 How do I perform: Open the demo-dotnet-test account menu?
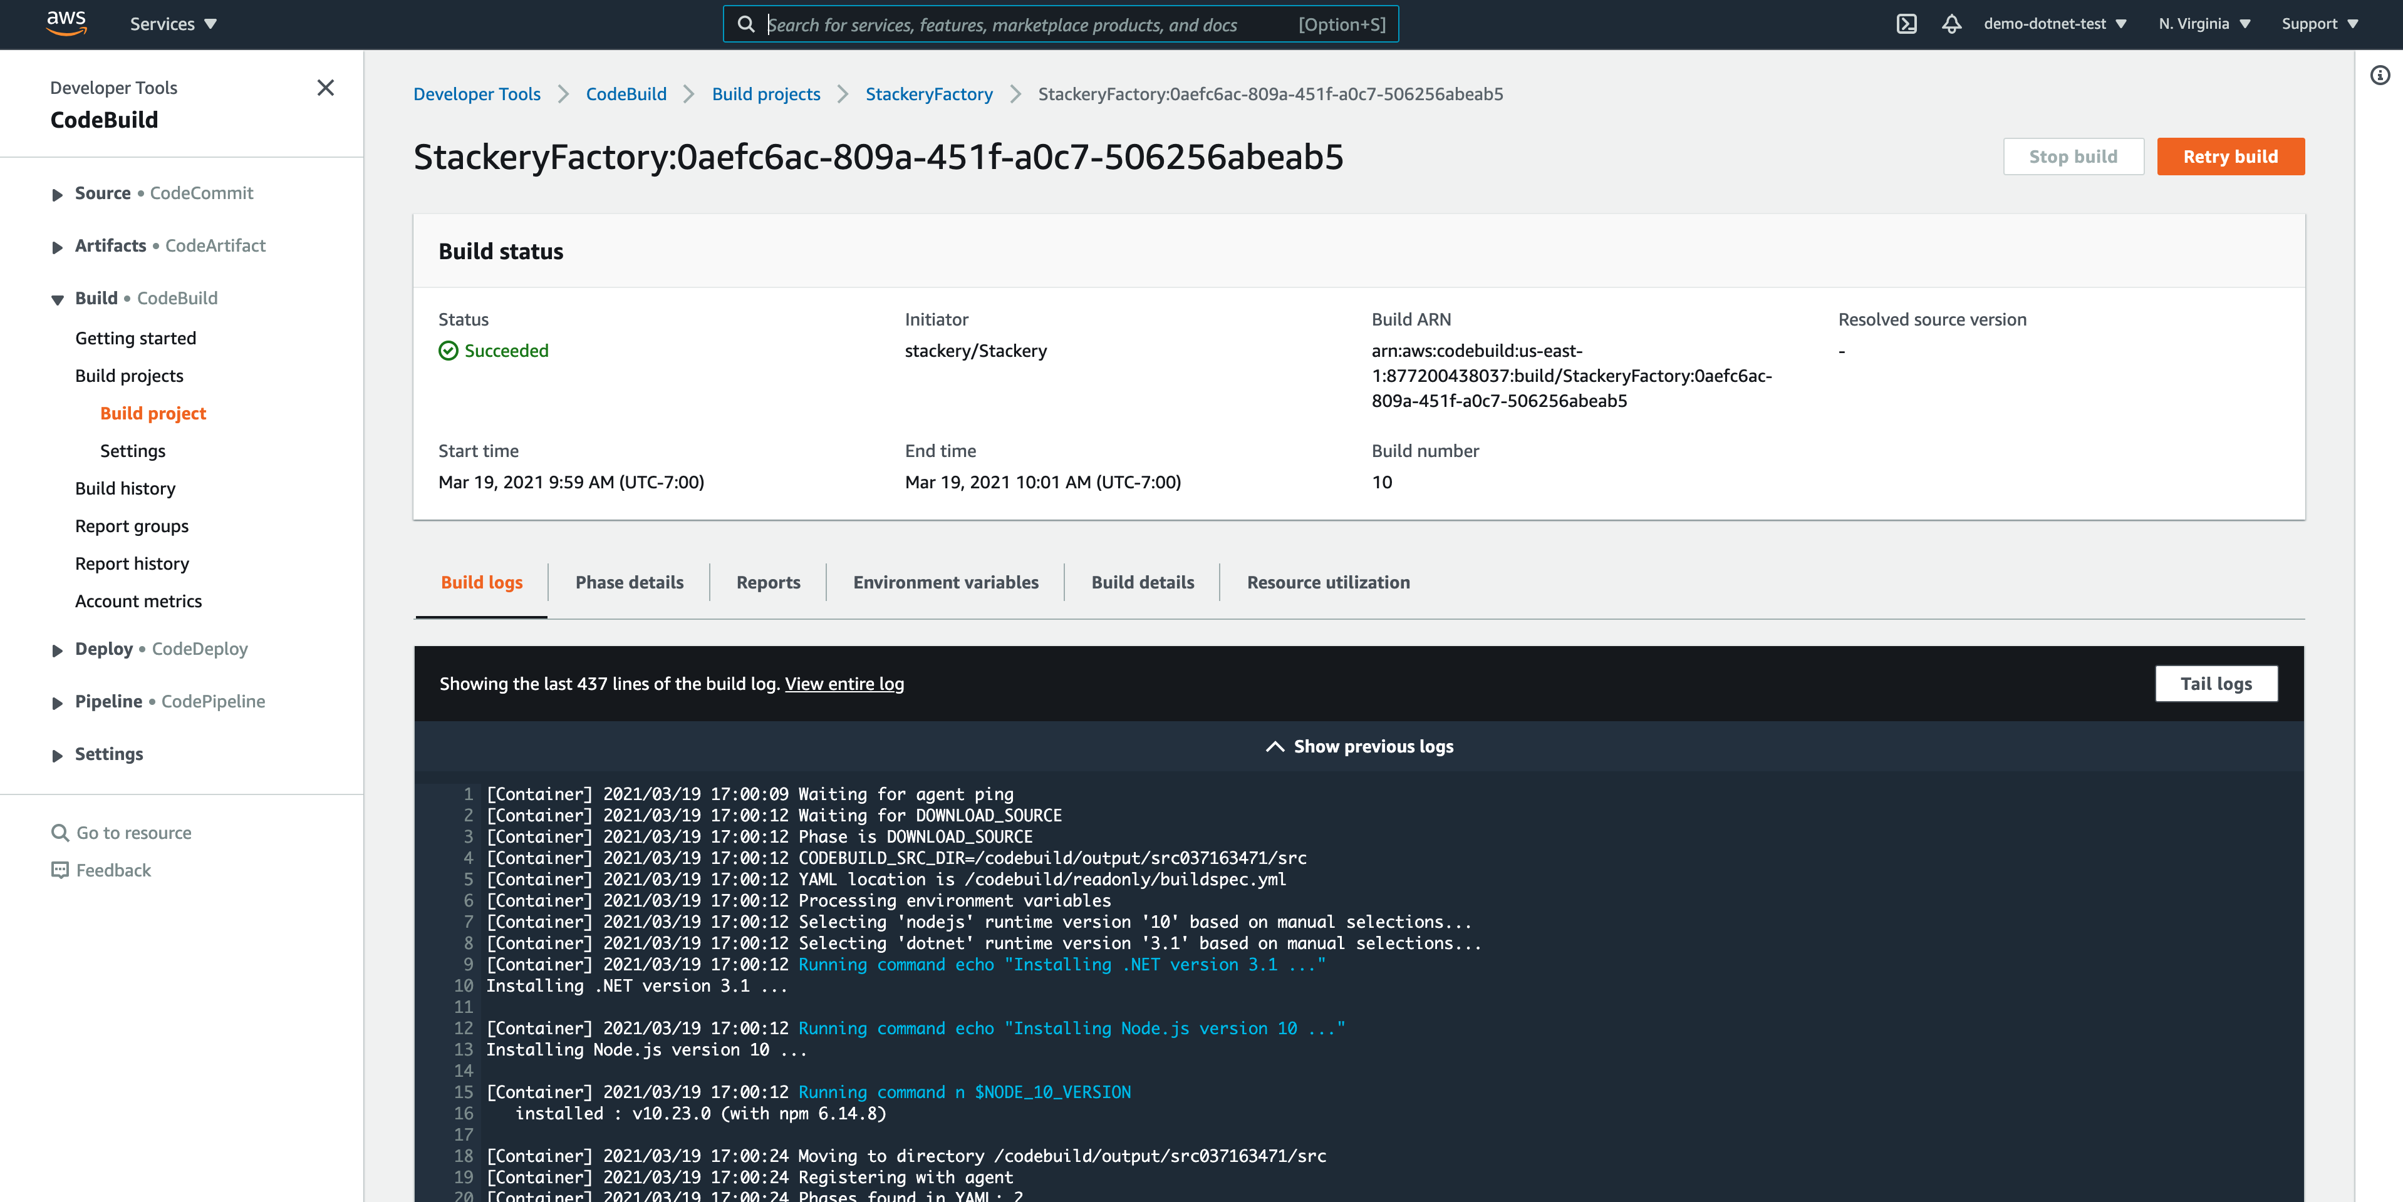click(2055, 24)
